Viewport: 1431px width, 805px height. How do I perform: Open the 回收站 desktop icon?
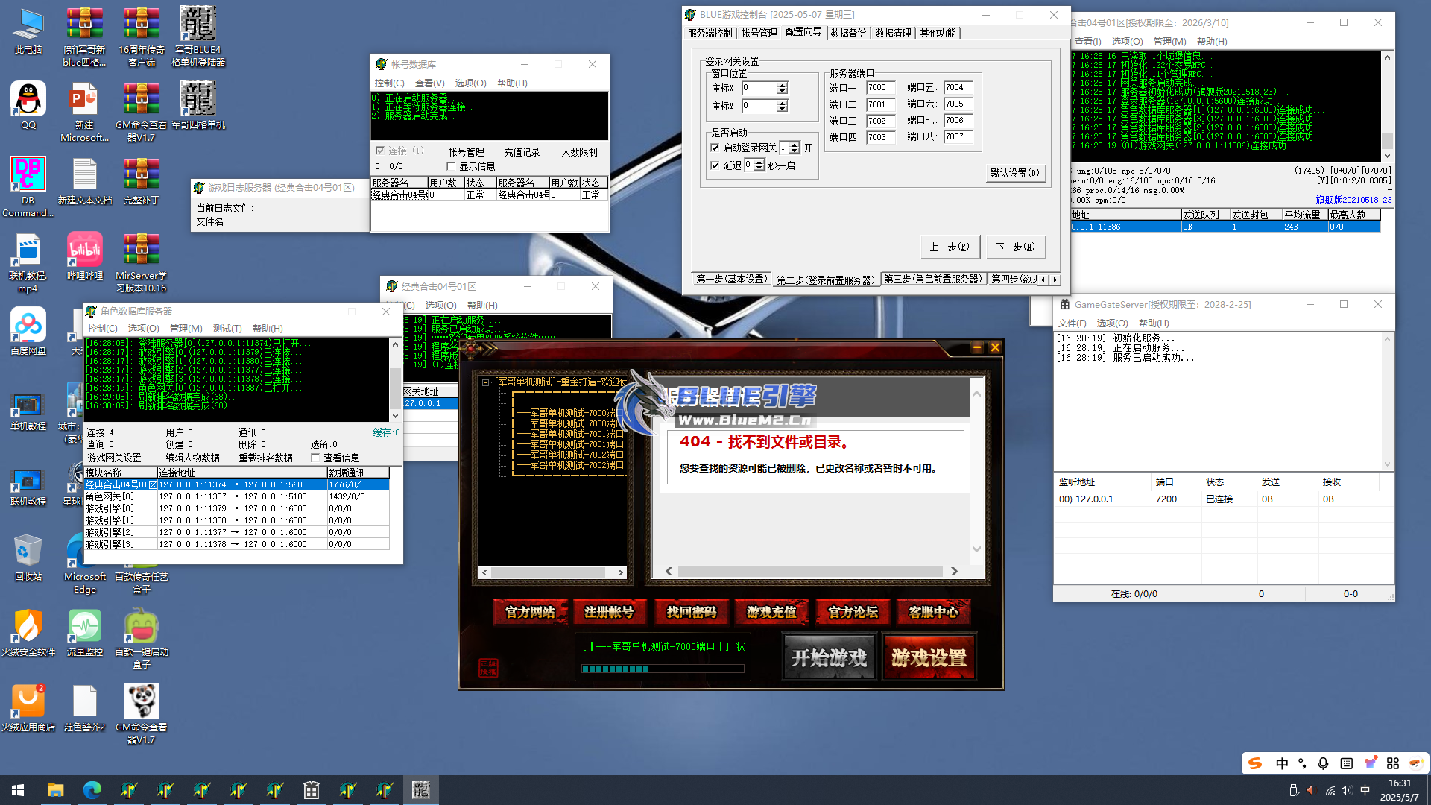point(28,558)
